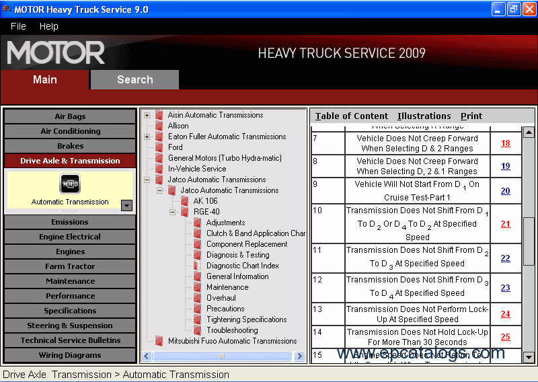Screen dimensions: 538x382
Task: Click the book icon beside Troubleshooting
Action: point(197,330)
